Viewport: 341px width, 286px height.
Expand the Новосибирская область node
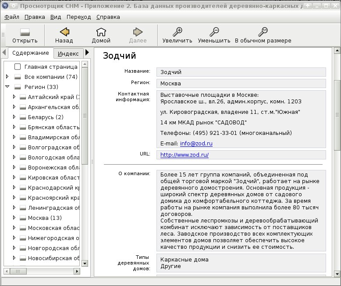pos(14,258)
